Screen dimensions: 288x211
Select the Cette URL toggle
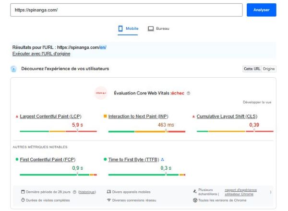point(252,69)
